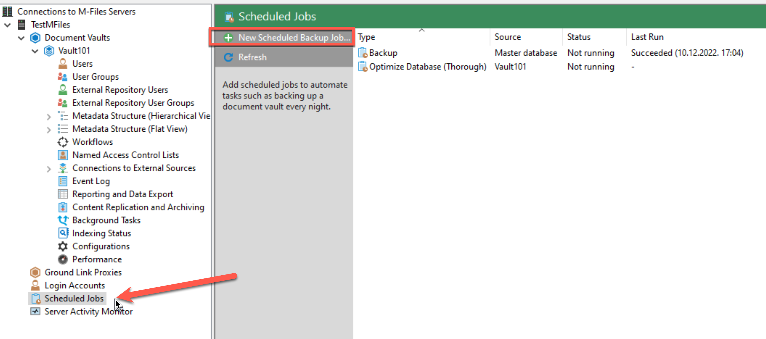Click the Backup job row icon
The height and width of the screenshot is (339, 766).
(x=362, y=53)
